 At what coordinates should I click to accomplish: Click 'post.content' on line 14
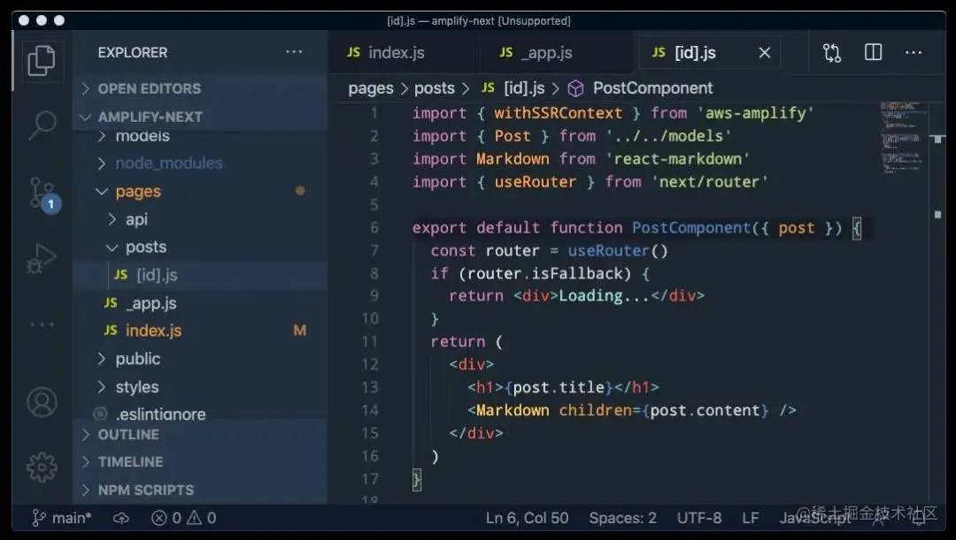705,410
